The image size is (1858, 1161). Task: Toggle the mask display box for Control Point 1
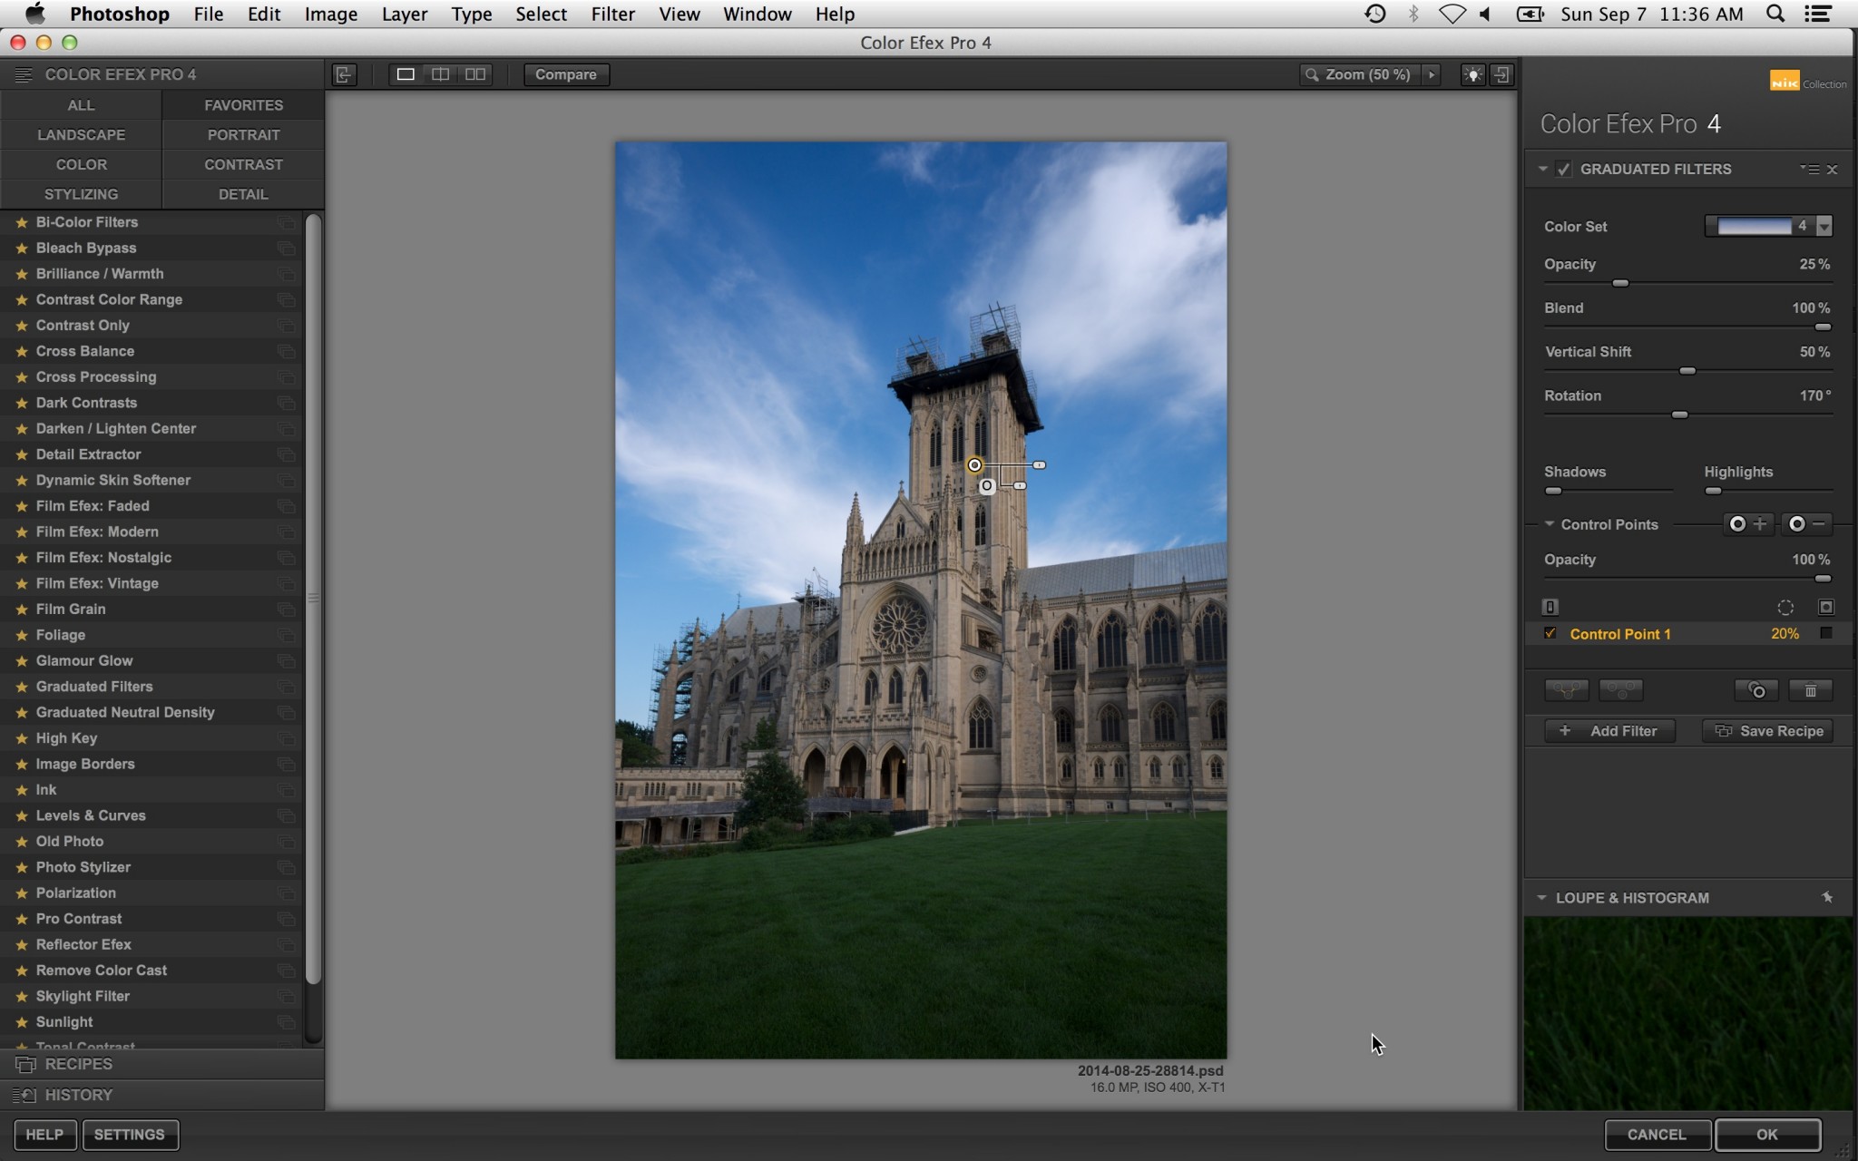[x=1826, y=633]
